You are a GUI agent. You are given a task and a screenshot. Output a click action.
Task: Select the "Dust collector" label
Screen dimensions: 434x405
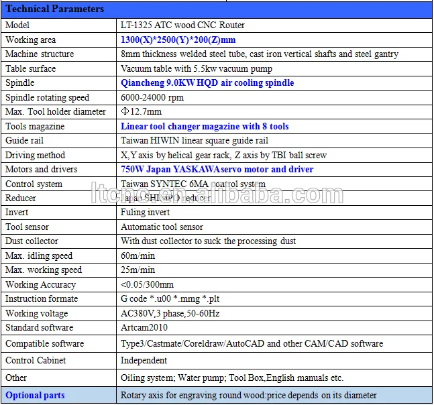pyautogui.click(x=32, y=241)
